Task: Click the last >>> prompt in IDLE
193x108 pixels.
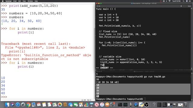Action: [x=4, y=97]
